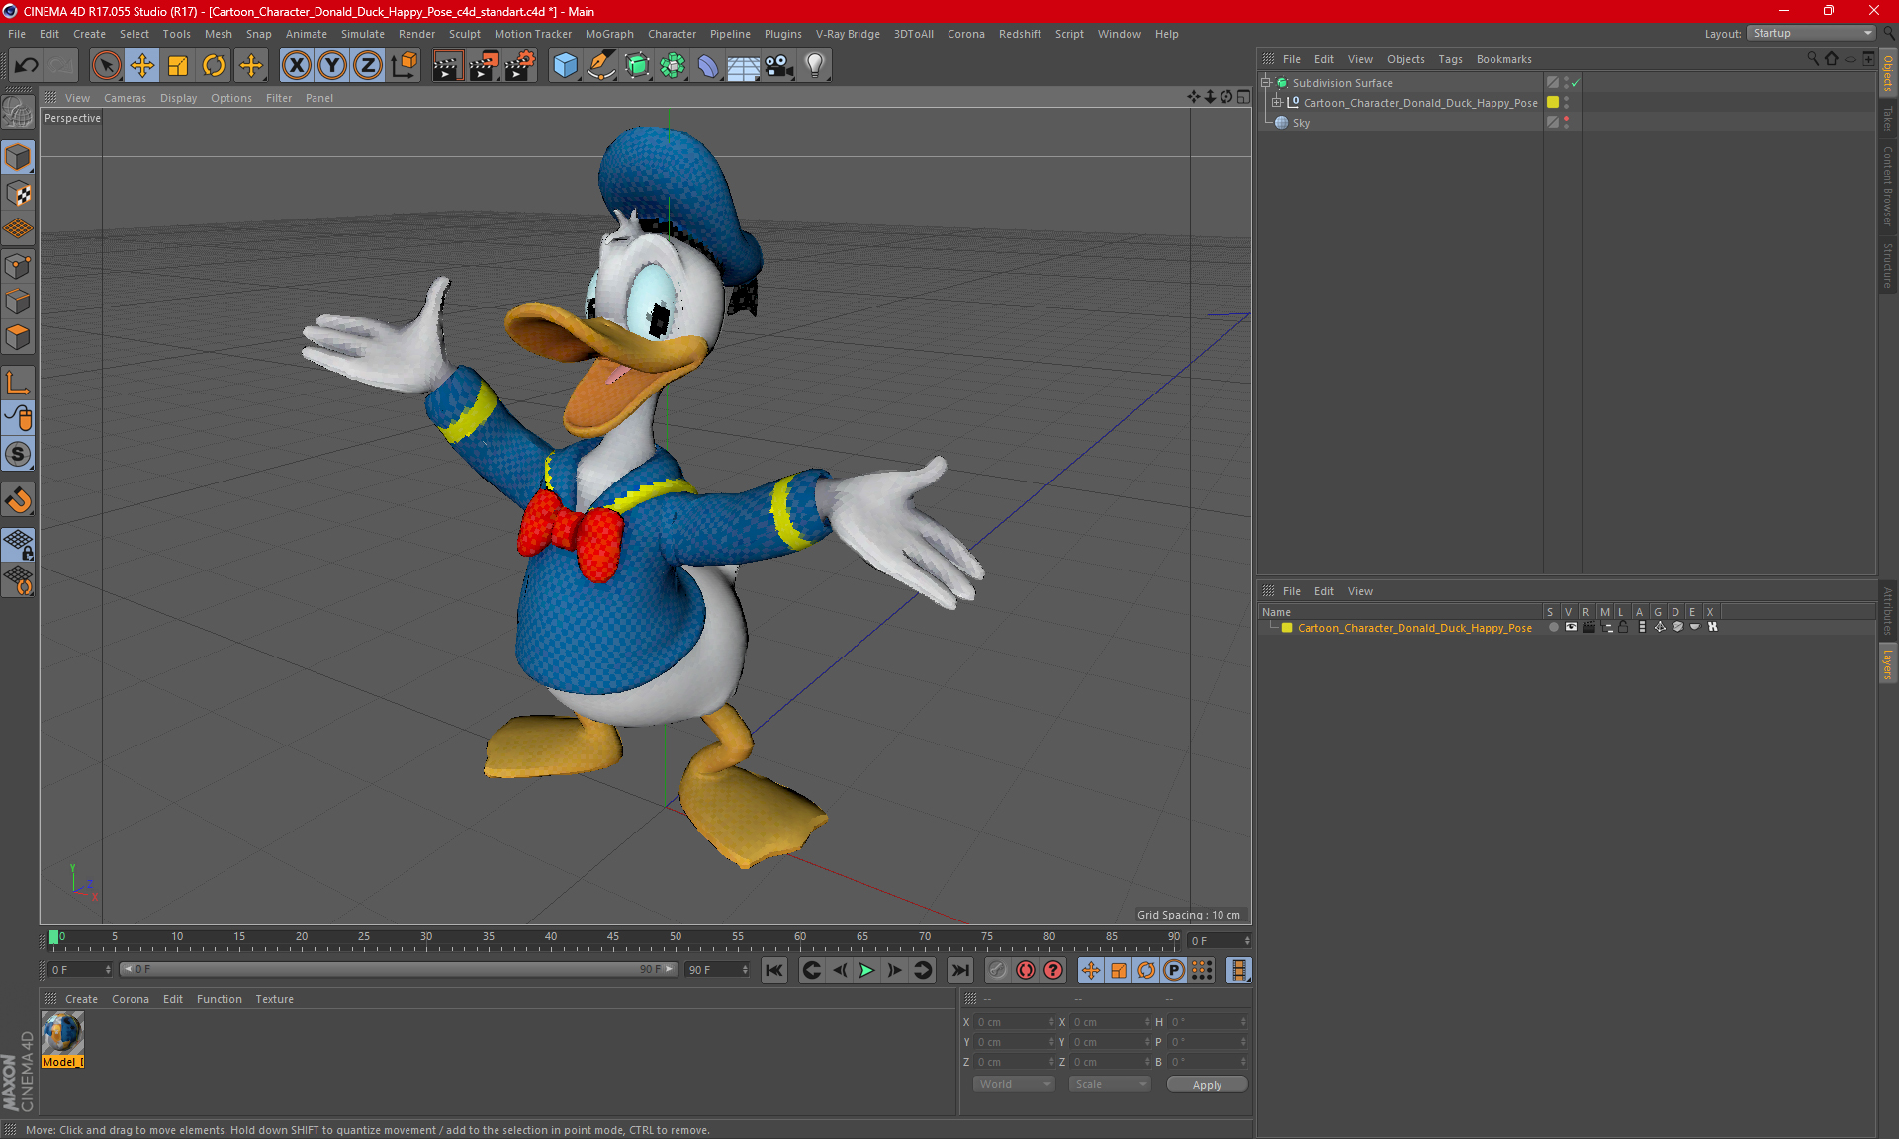Play the animation forward
Image resolution: width=1899 pixels, height=1139 pixels.
coord(866,970)
